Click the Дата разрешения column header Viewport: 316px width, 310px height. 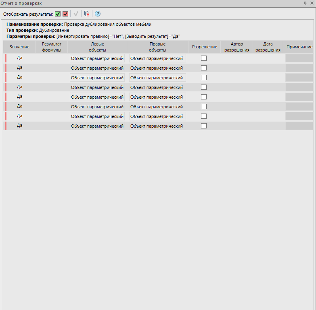[268, 47]
